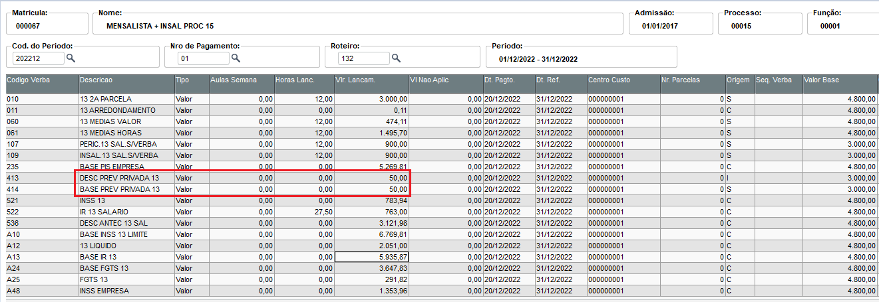The width and height of the screenshot is (879, 302).
Task: Click the Função field 00001
Action: point(843,23)
